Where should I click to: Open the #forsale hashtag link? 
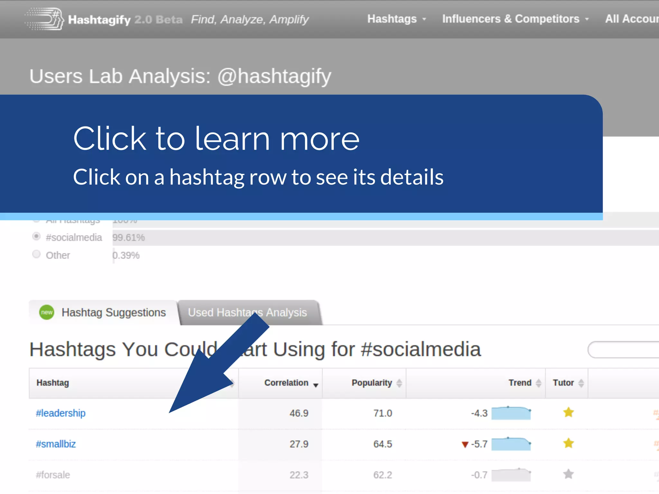(53, 475)
